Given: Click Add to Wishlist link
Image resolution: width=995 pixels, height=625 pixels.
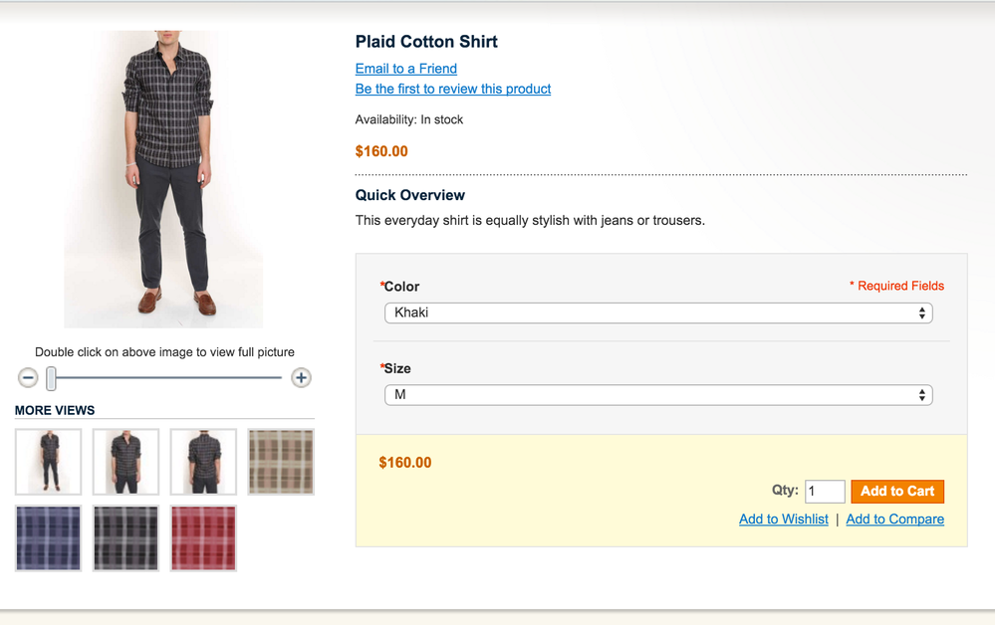Looking at the screenshot, I should pos(783,519).
